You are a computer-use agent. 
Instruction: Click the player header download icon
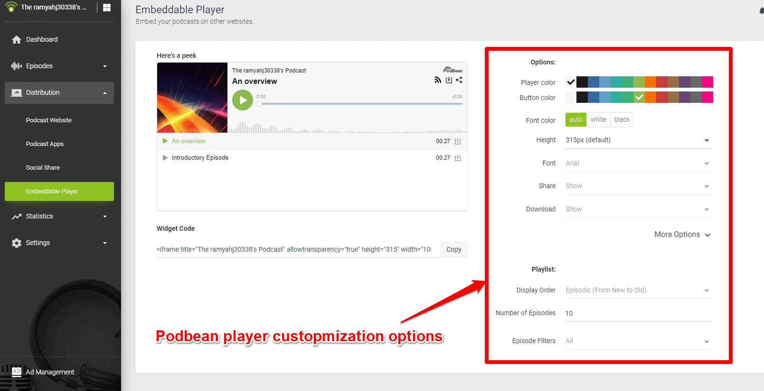click(x=449, y=80)
